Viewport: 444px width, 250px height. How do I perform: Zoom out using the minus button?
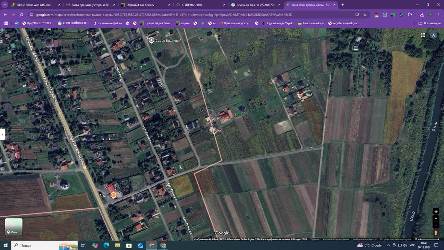click(436, 225)
